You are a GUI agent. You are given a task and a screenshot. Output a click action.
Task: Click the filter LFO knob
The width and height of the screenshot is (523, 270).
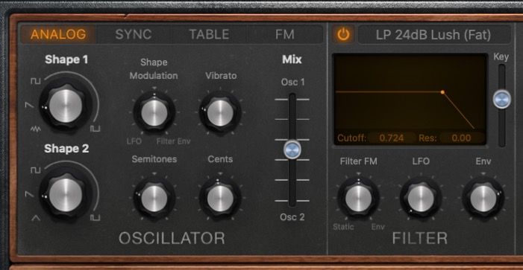tap(421, 199)
